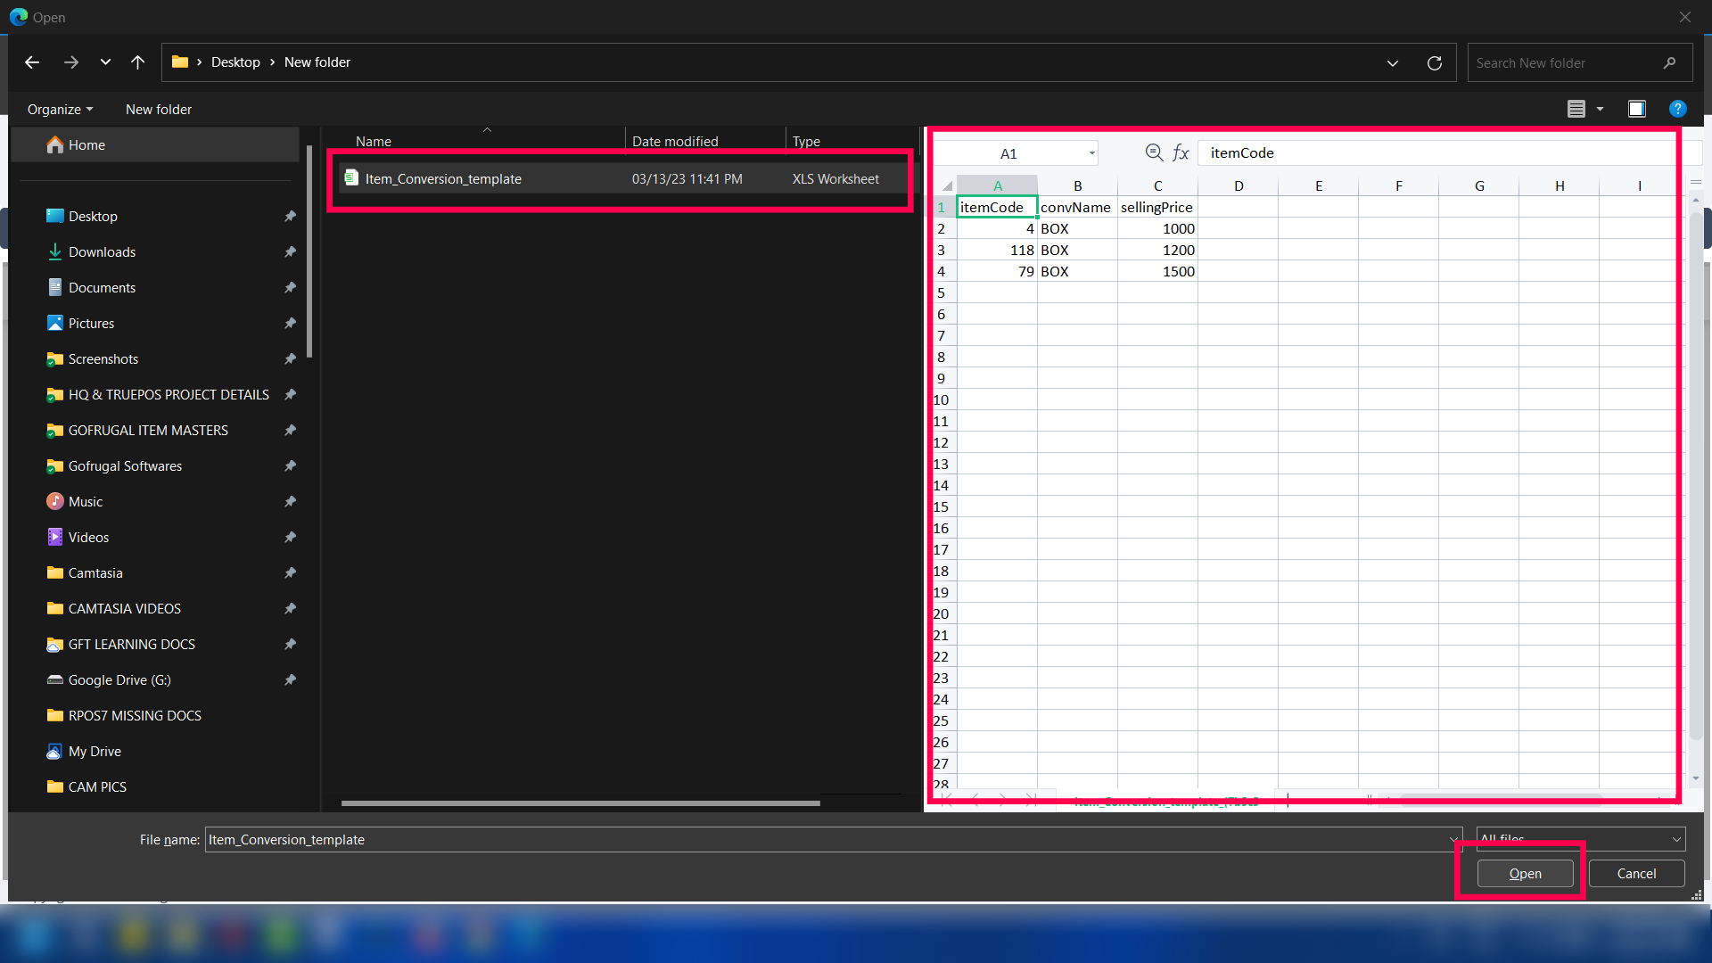Click the zoom magnifier in preview

pos(1154,152)
